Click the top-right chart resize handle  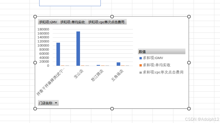pos(189,17)
